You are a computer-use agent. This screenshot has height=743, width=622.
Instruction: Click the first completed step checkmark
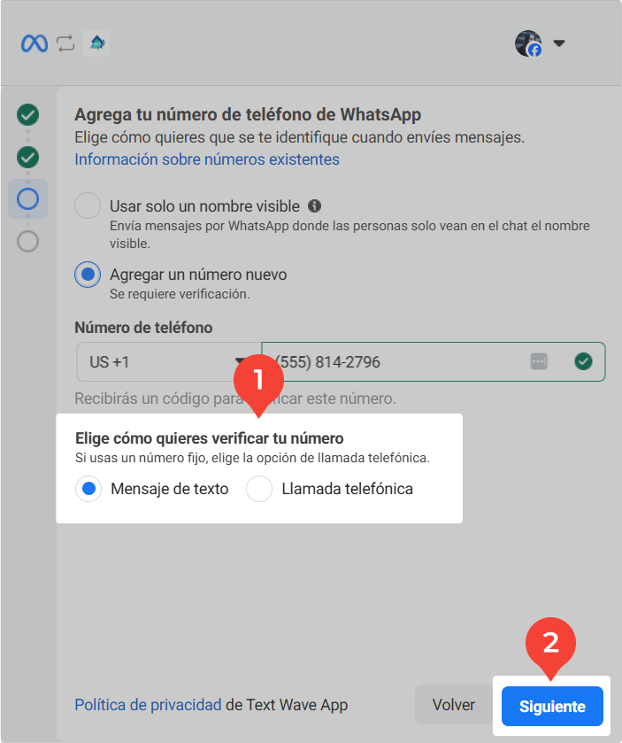pos(28,114)
